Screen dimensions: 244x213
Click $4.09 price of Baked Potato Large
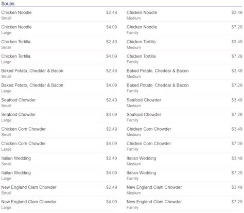point(112,85)
